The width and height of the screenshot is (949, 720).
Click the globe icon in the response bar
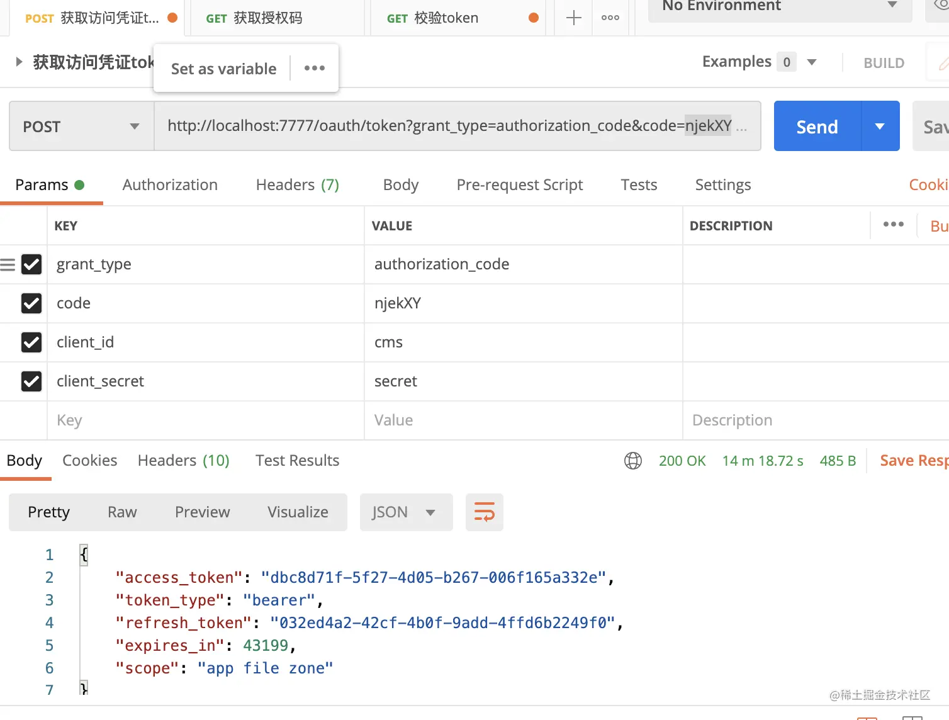click(x=632, y=461)
